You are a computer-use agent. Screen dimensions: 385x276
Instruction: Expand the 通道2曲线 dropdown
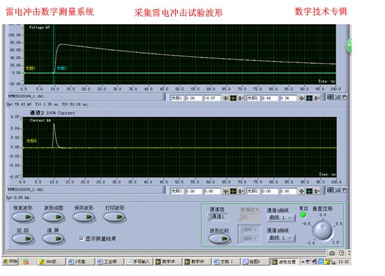tap(281, 238)
